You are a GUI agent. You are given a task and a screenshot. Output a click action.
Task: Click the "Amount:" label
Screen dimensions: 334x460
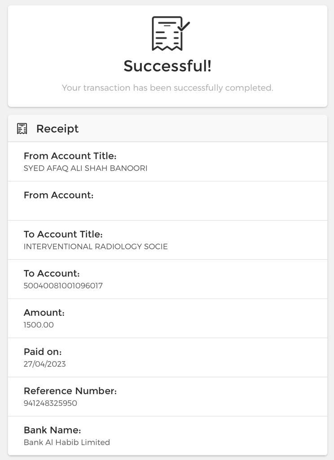44,312
